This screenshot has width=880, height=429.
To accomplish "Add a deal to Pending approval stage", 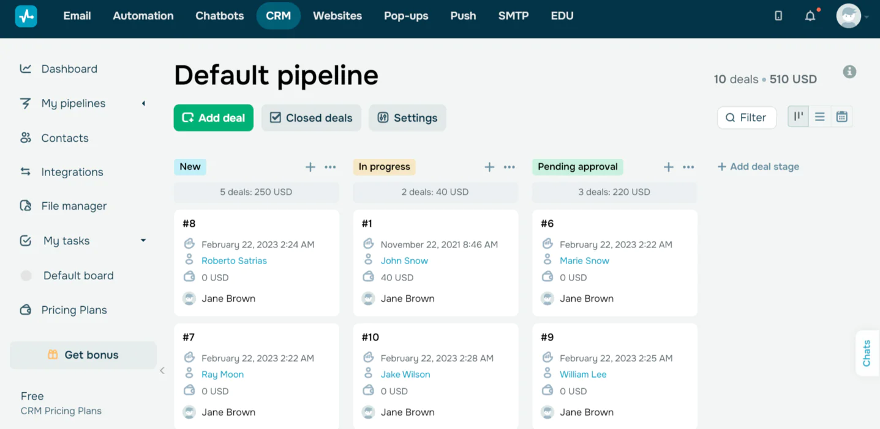I will (669, 167).
